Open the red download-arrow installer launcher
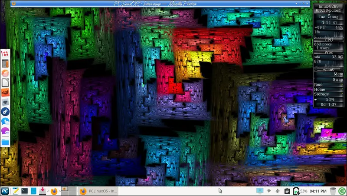Screen dimensions: 347x196 coord(42,191)
